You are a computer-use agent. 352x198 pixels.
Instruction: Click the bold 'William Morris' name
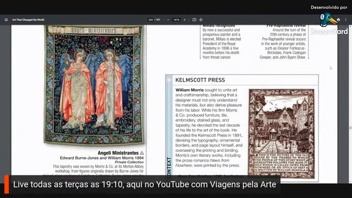tap(189, 90)
